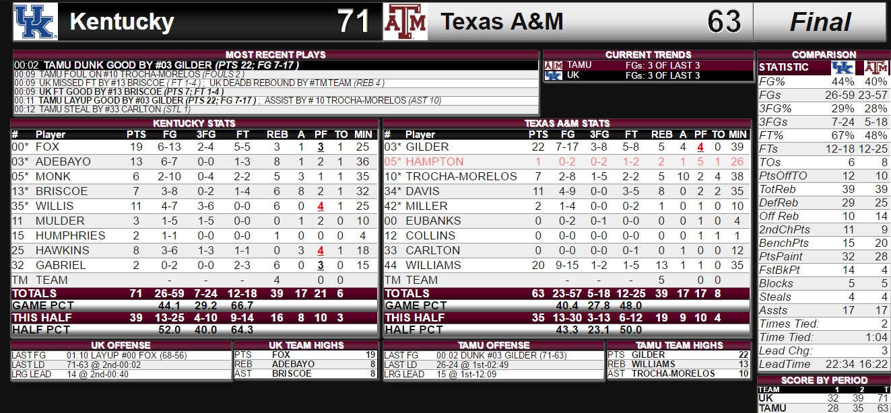Select the Kentucky Stats panel header
Viewport: 891px width, 413px height.
coord(195,123)
